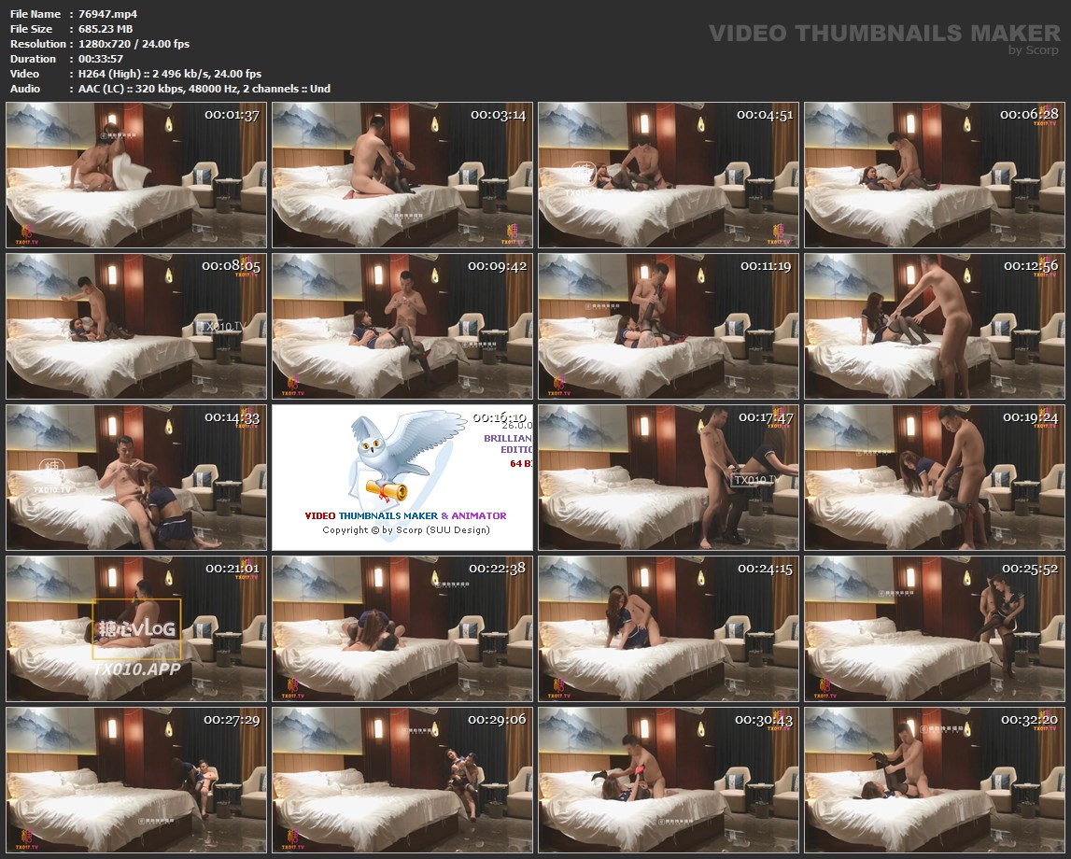
Task: Click the thumbnail at timestamp 00:16:10
Action: click(402, 477)
